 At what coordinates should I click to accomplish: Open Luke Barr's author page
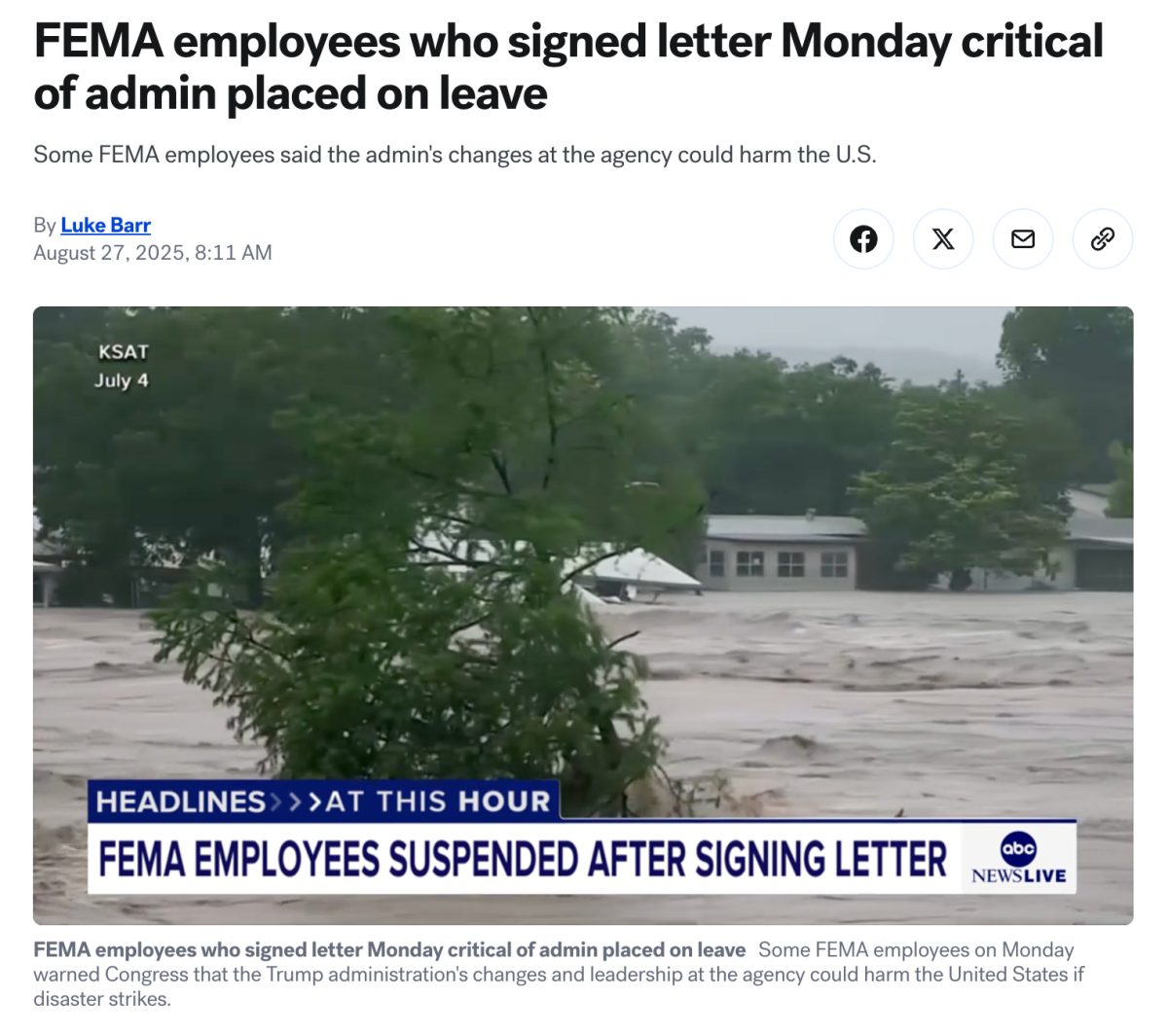point(105,225)
